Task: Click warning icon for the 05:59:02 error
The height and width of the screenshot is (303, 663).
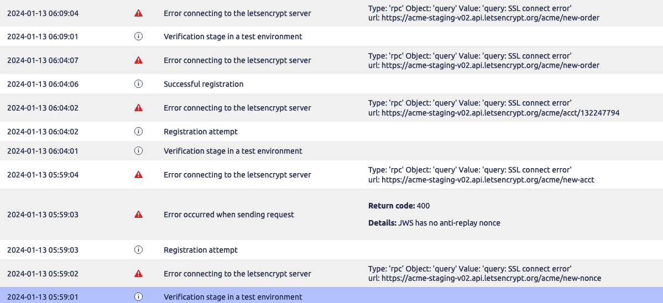Action: tap(138, 273)
